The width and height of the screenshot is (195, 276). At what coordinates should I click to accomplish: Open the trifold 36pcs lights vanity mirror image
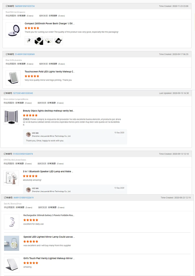pyautogui.click(x=11, y=117)
